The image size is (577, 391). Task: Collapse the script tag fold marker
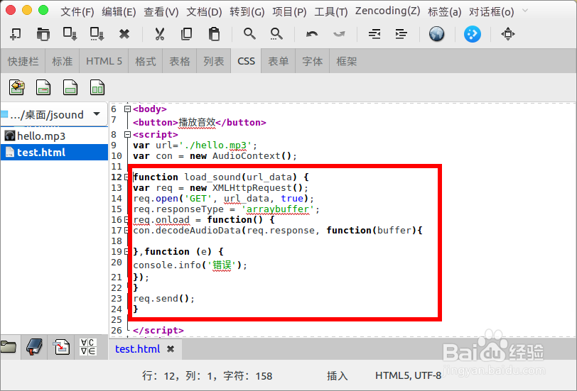[127, 135]
